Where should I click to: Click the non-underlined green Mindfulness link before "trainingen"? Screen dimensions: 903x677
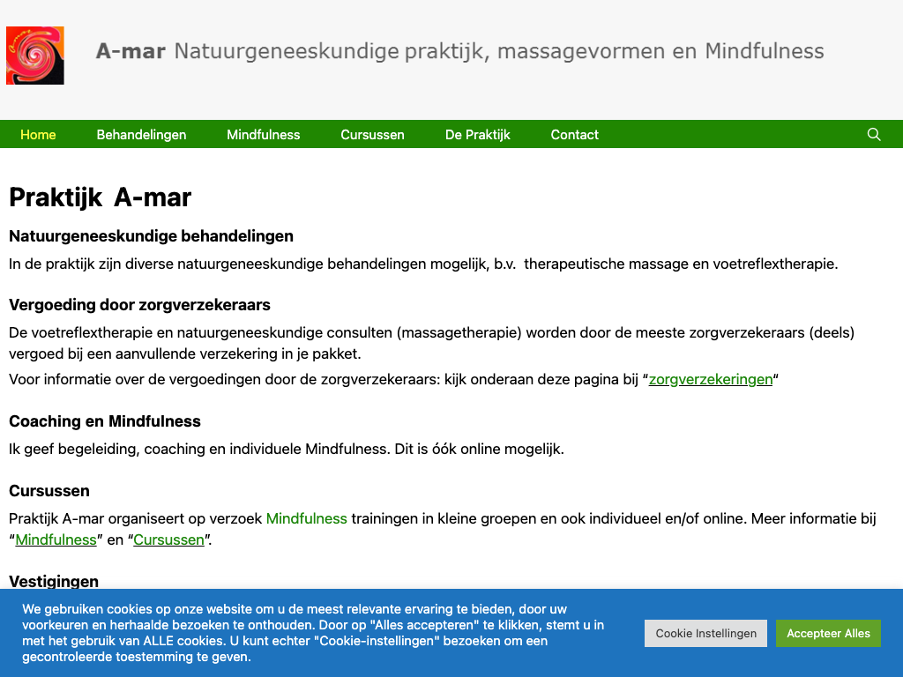click(306, 518)
